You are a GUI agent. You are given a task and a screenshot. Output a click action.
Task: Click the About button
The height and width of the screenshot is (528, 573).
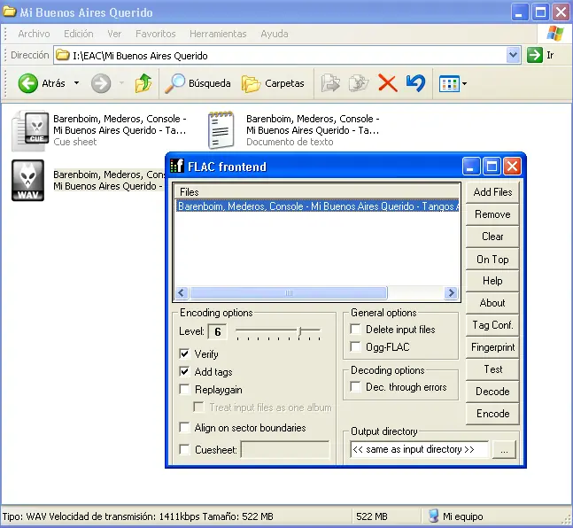(492, 303)
